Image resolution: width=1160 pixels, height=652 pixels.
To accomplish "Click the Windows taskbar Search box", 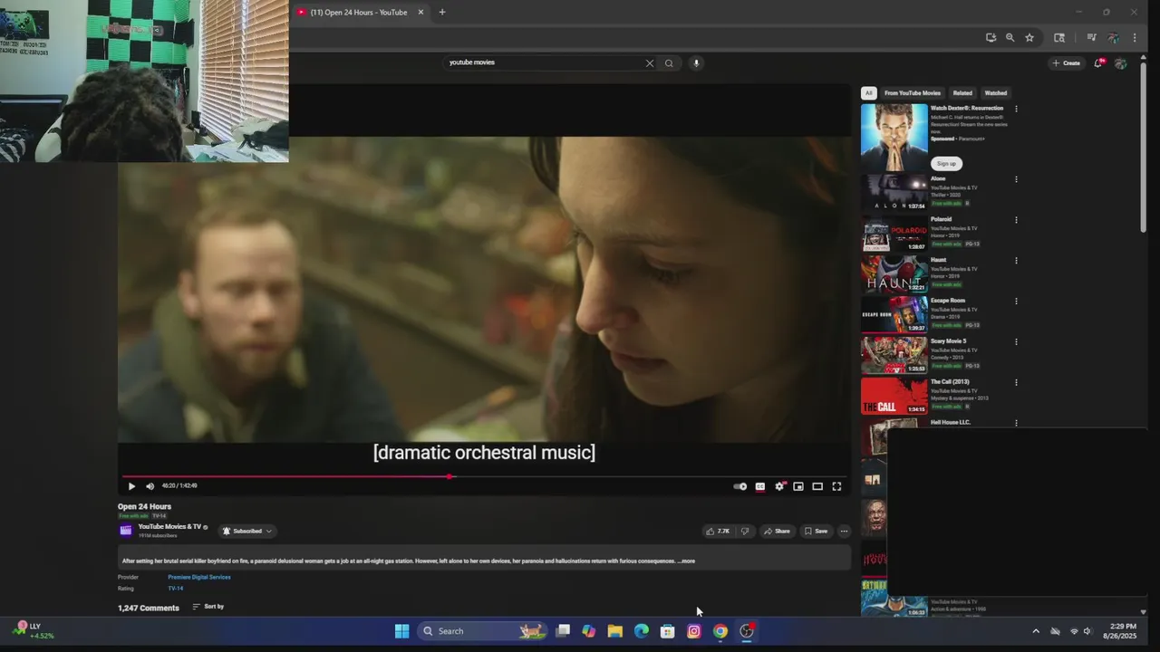I will click(x=483, y=631).
